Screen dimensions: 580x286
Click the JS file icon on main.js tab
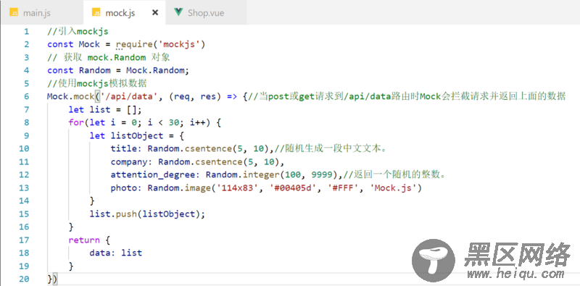pos(14,13)
